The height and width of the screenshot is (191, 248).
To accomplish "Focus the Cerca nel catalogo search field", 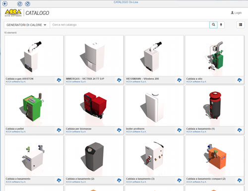I will (x=129, y=25).
